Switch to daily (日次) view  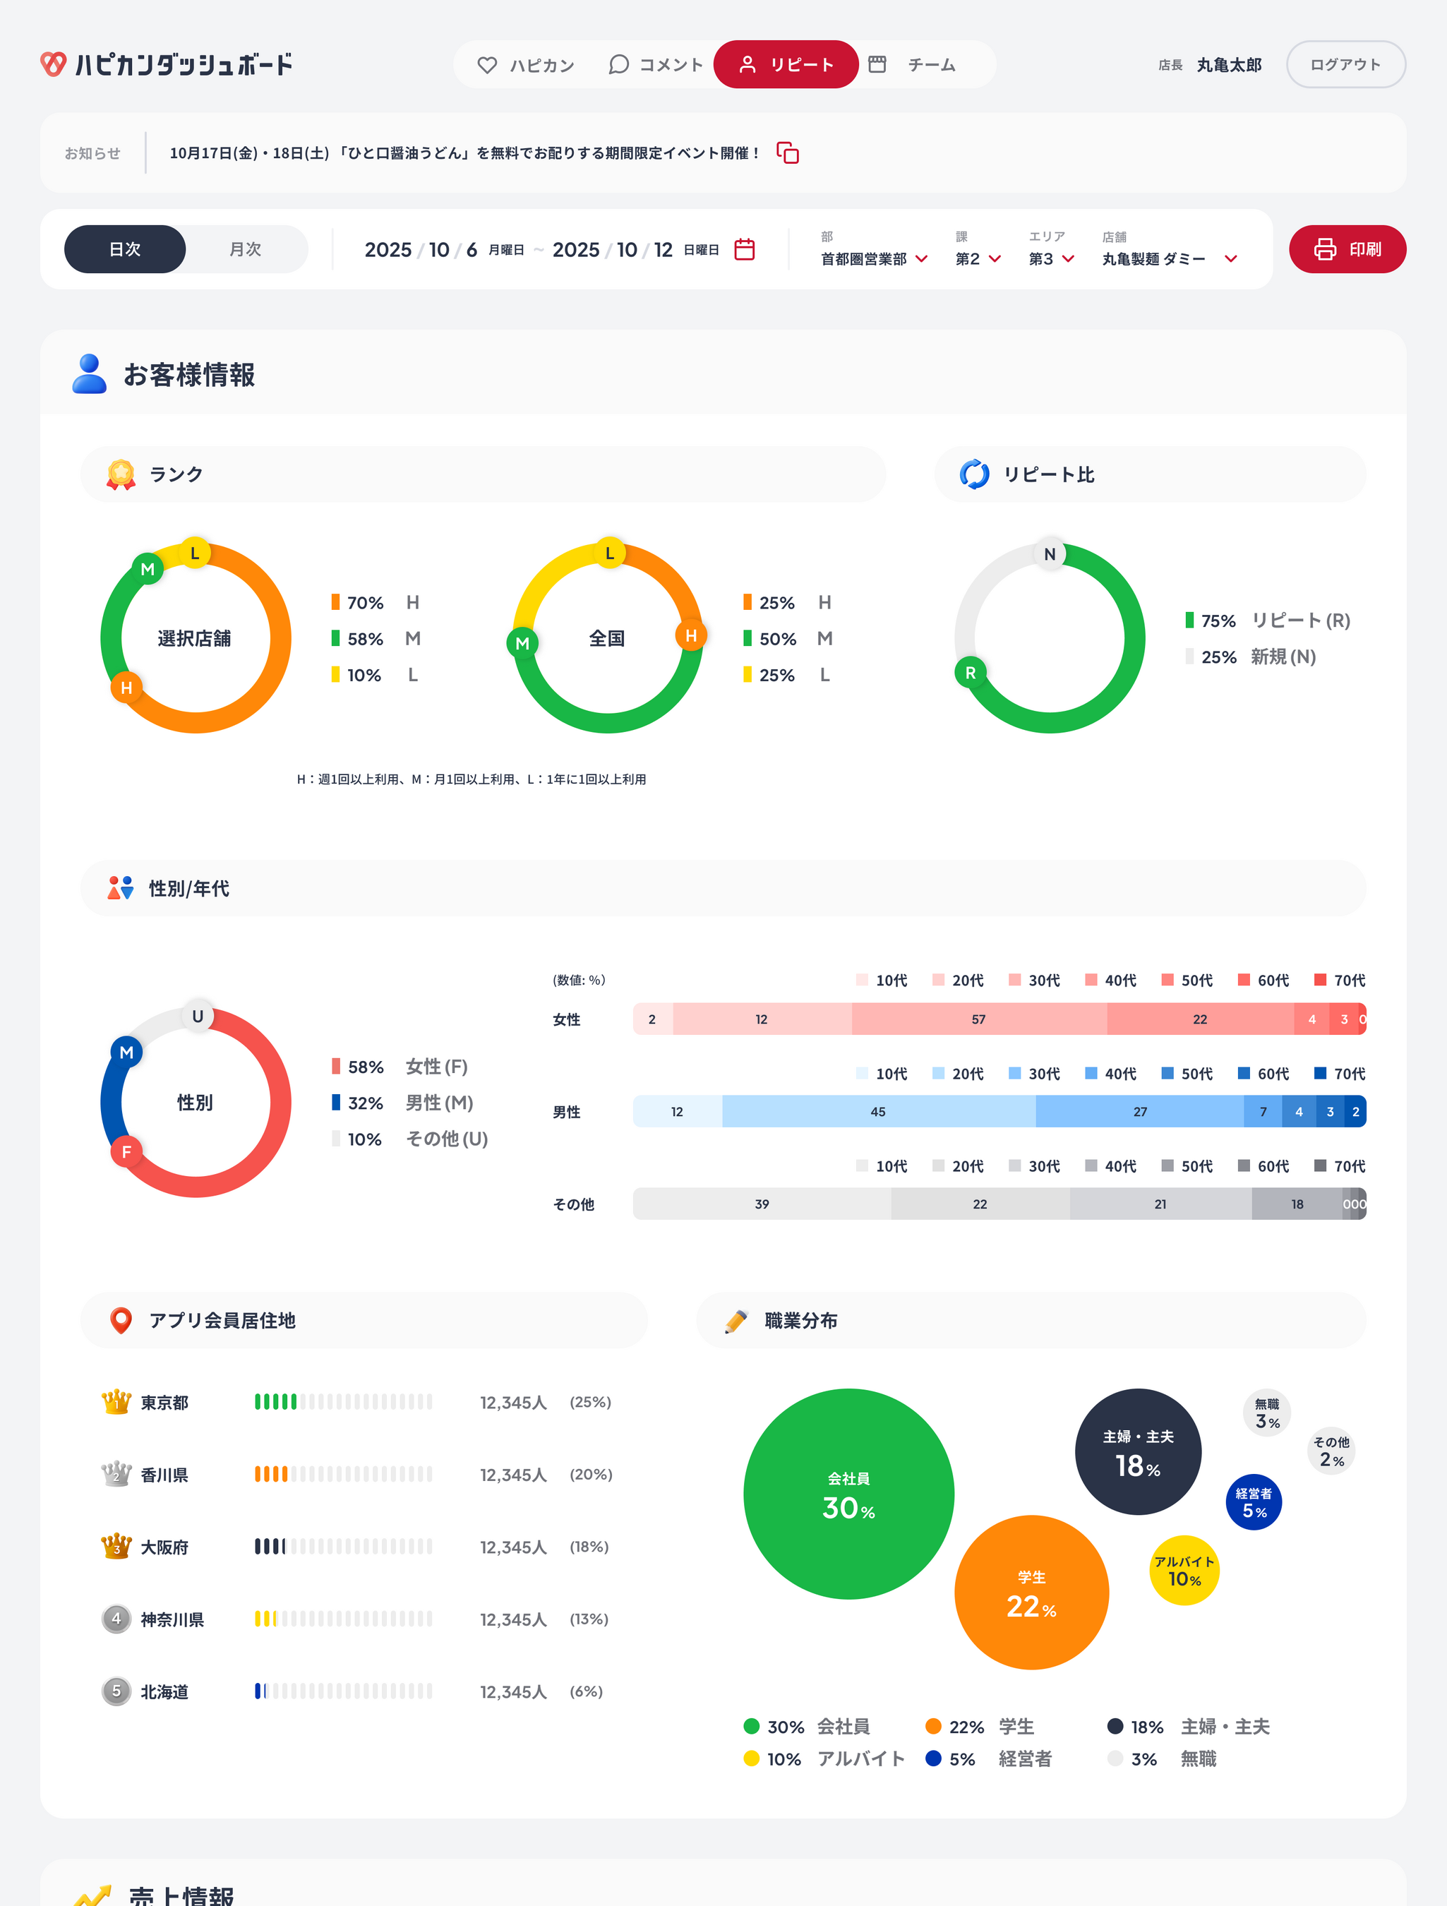125,250
